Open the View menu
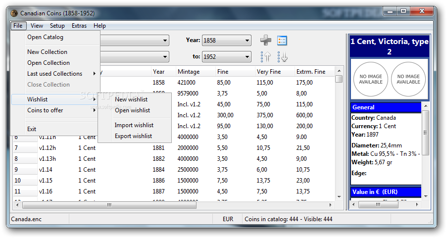This screenshot has height=238, width=447. point(37,26)
